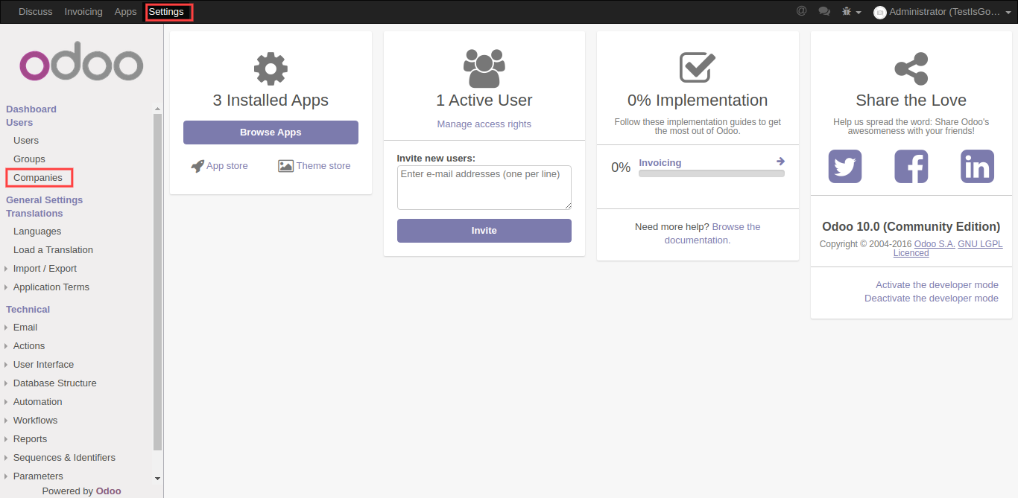This screenshot has height=498, width=1018.
Task: Click the Facebook share icon
Action: tap(911, 166)
